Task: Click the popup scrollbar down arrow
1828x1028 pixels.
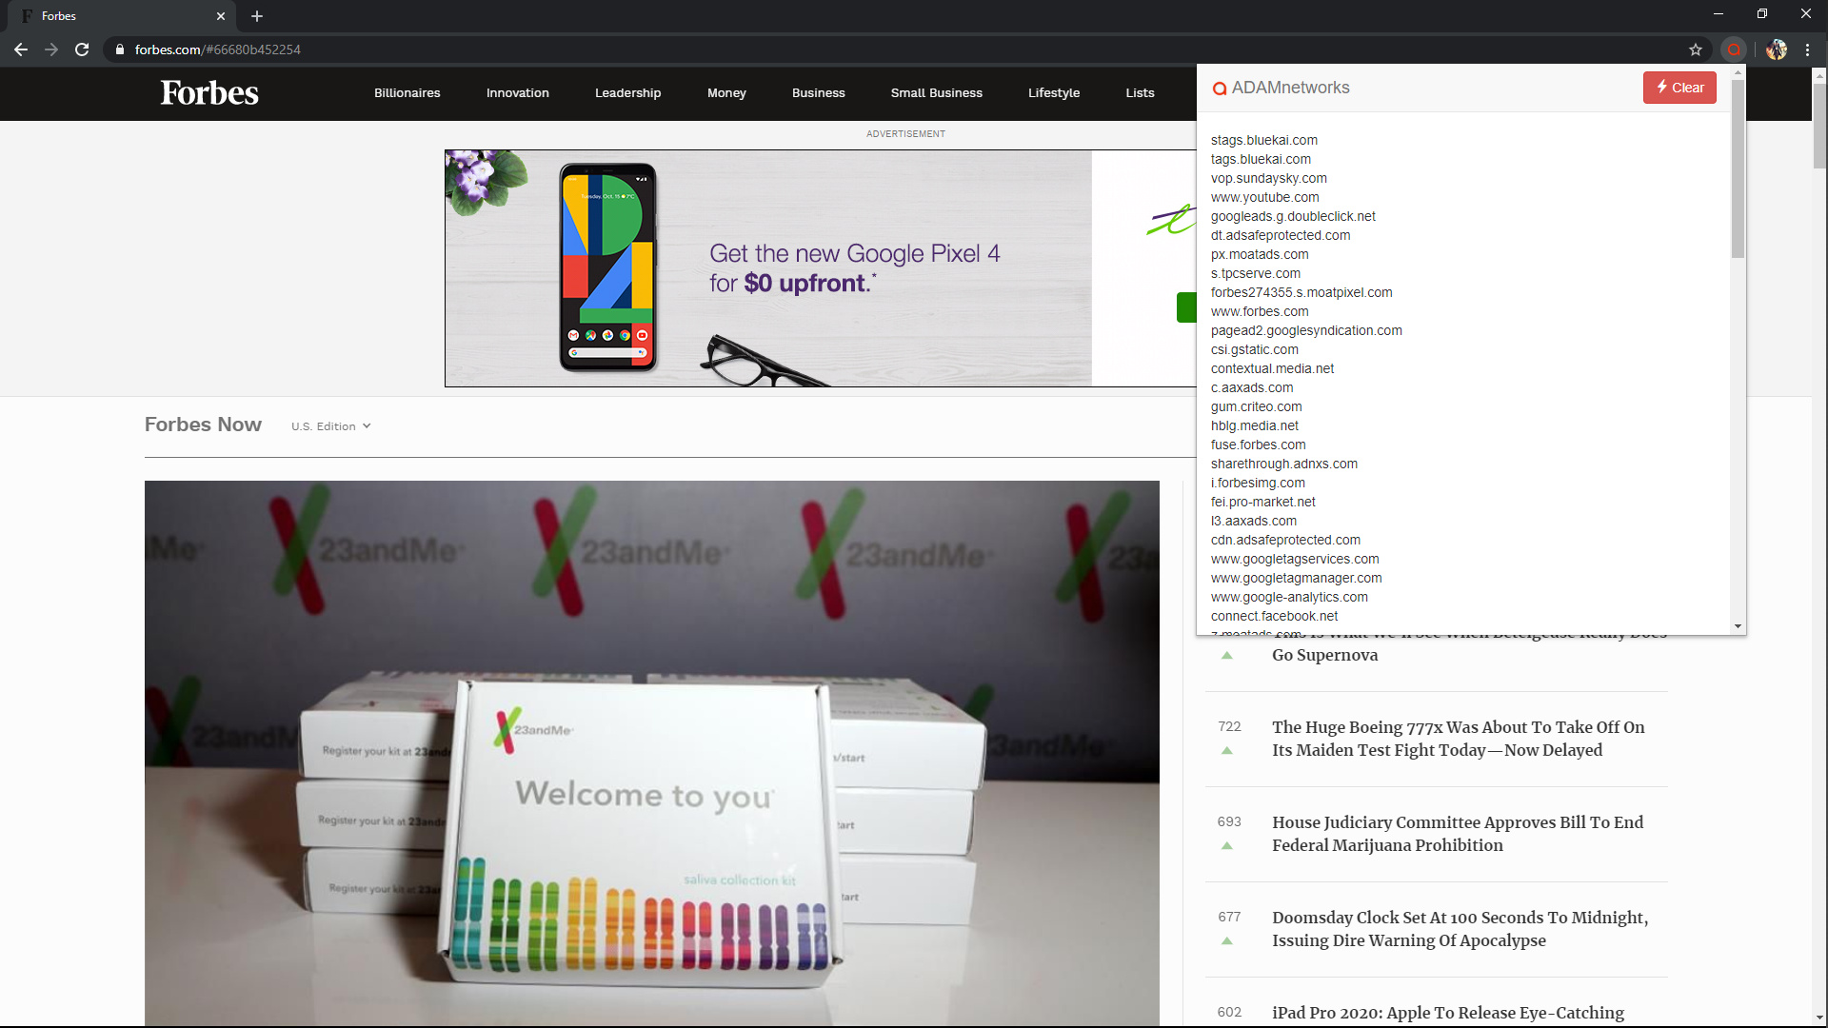Action: pyautogui.click(x=1738, y=626)
